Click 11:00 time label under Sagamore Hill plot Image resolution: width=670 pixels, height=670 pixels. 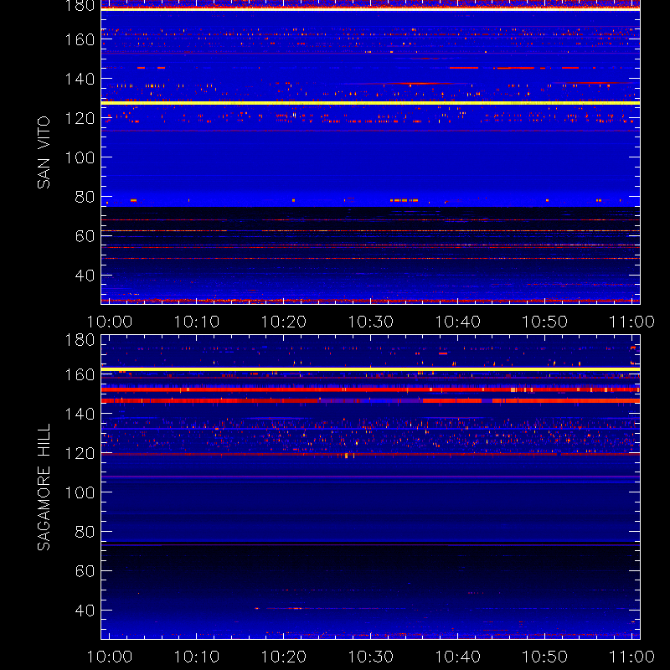pos(631,657)
